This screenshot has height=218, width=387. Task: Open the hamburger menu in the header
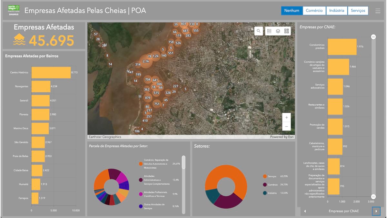click(x=378, y=10)
